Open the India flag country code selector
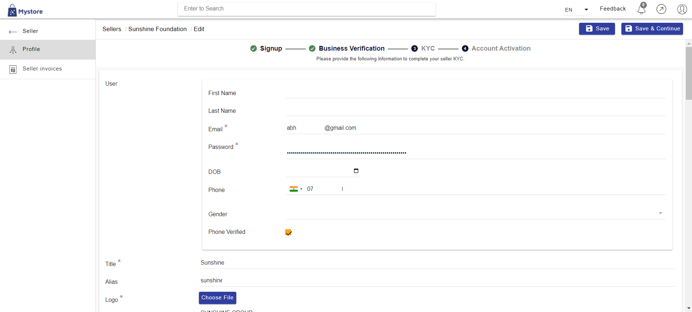This screenshot has height=312, width=692. 296,189
